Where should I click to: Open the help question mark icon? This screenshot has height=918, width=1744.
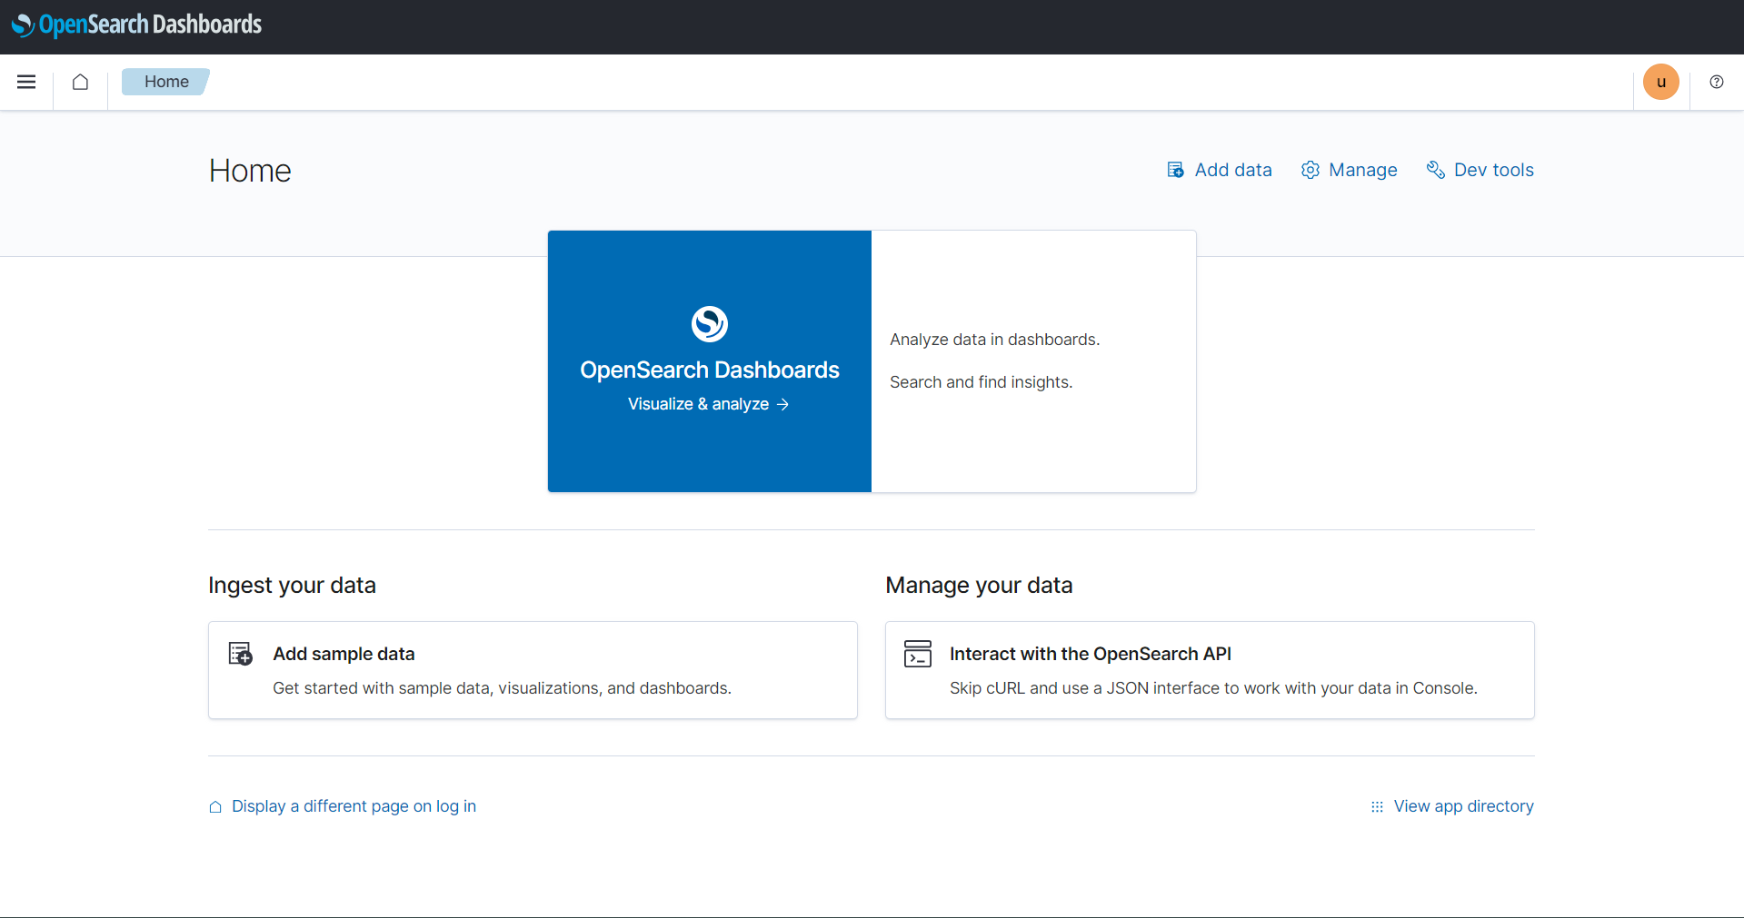pyautogui.click(x=1716, y=82)
